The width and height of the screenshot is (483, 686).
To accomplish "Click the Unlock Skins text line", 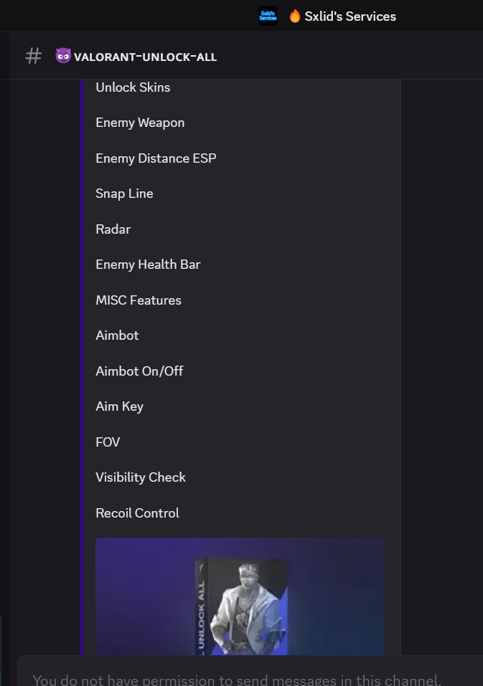I will pos(133,87).
